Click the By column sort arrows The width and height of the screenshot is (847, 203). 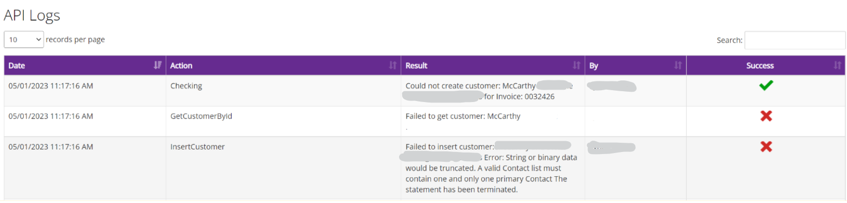tap(678, 65)
